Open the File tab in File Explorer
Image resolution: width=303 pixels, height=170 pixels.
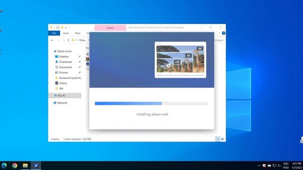coord(54,33)
